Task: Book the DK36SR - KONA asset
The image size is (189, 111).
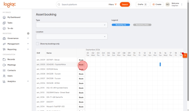Action: click(x=81, y=83)
